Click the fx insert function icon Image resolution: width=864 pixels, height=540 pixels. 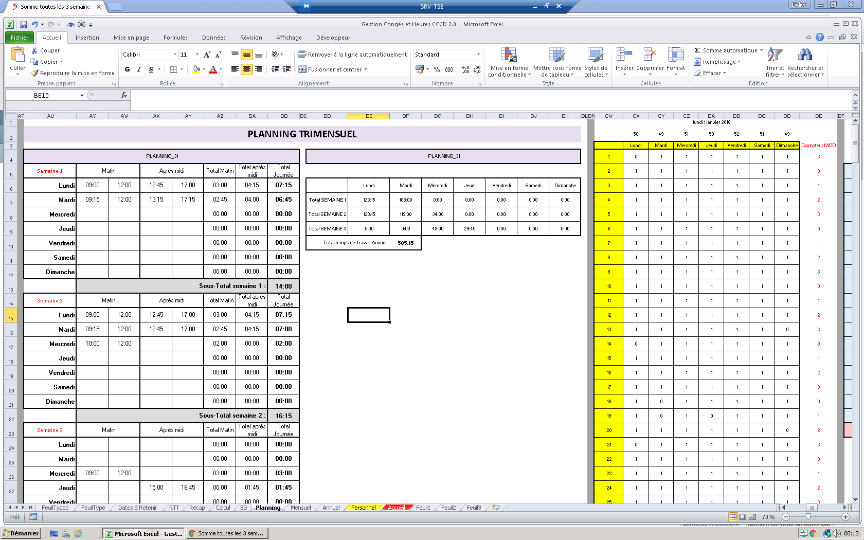[x=124, y=95]
